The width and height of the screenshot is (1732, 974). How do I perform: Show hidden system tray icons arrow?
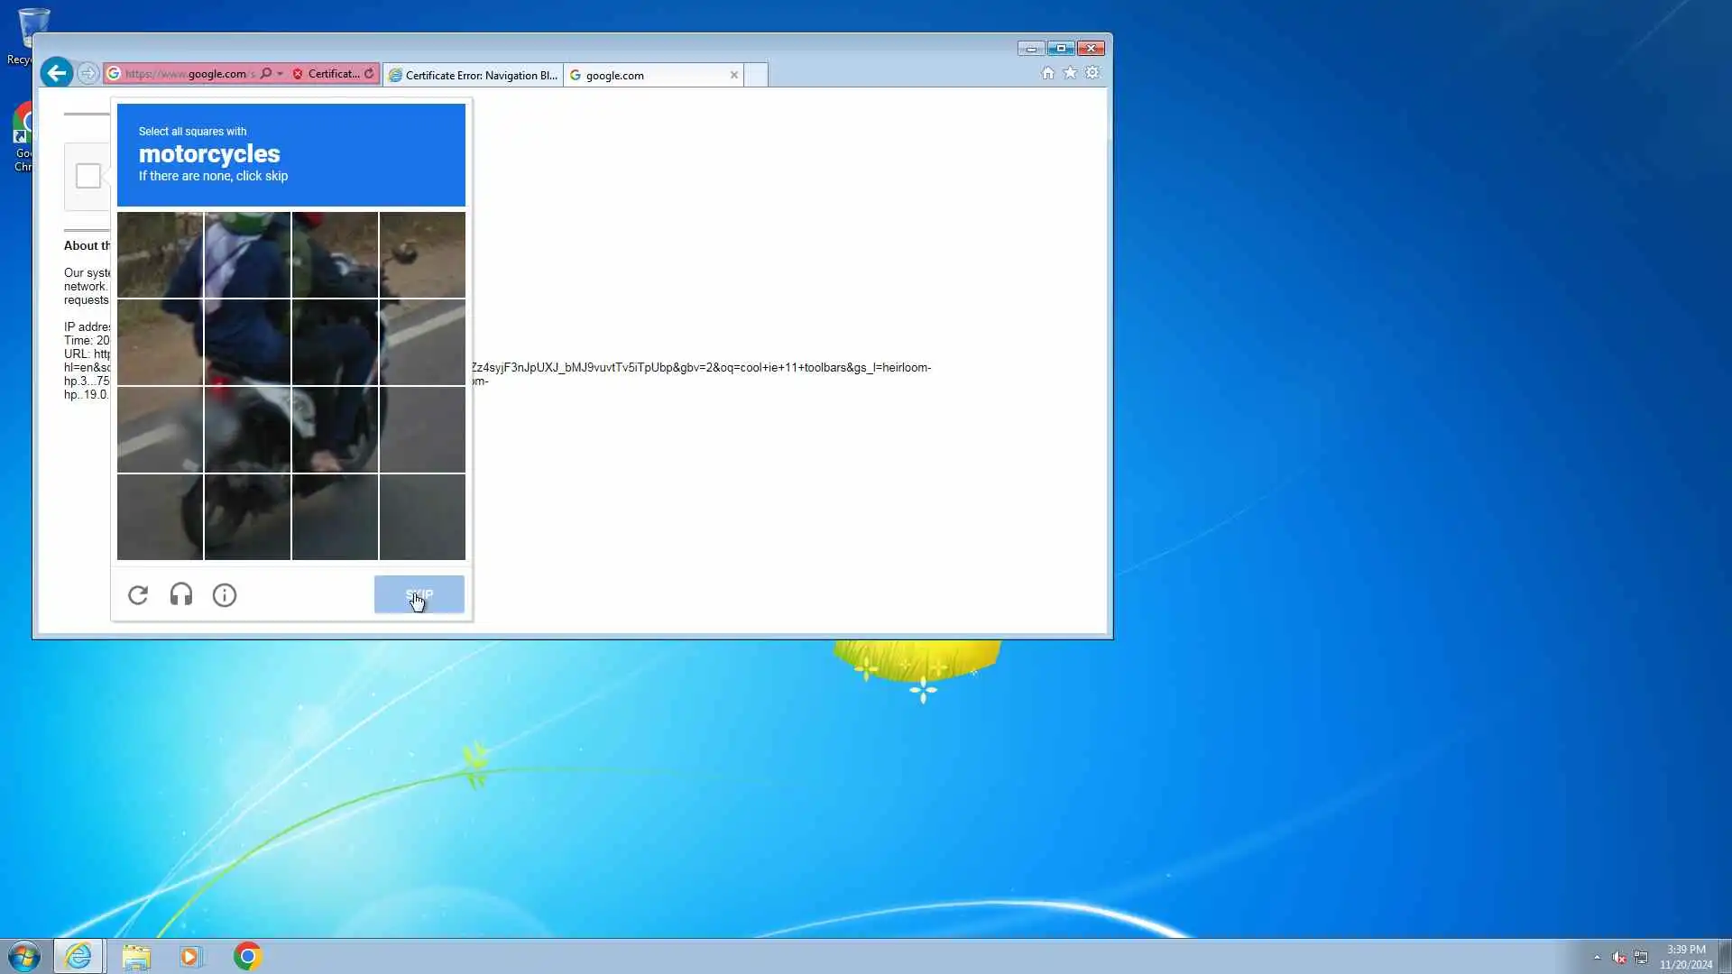pos(1597,957)
